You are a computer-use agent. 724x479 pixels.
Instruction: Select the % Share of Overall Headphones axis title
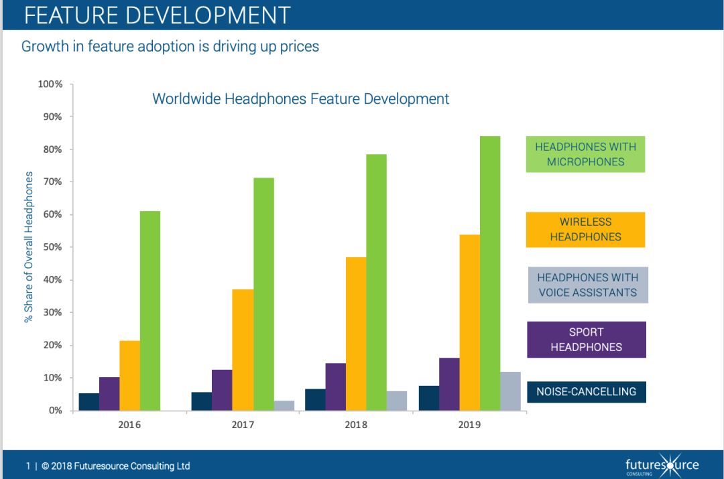pyautogui.click(x=29, y=247)
